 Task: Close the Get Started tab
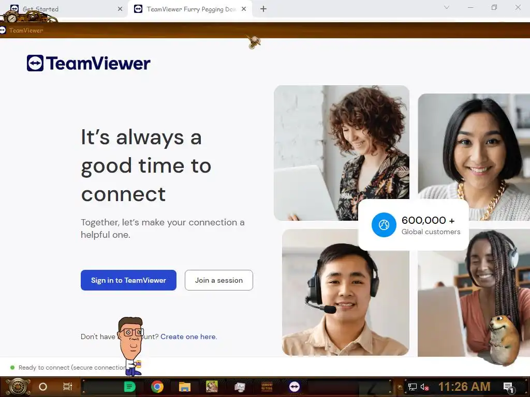pyautogui.click(x=120, y=9)
